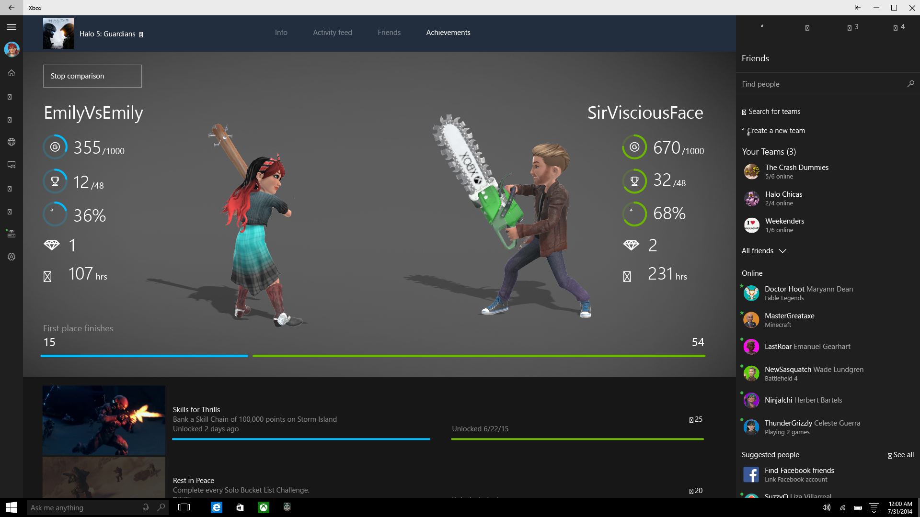
Task: Click the Cortana microphone icon
Action: (146, 507)
